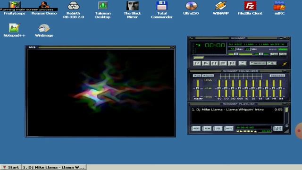Open the FileZilla Client icon
Screen dimensions: 302x170
(x=250, y=8)
